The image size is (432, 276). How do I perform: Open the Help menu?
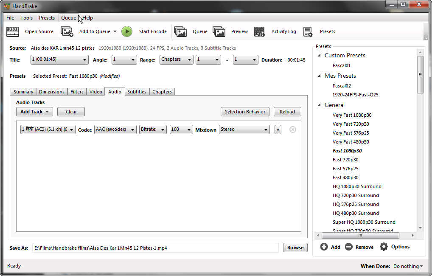point(87,18)
